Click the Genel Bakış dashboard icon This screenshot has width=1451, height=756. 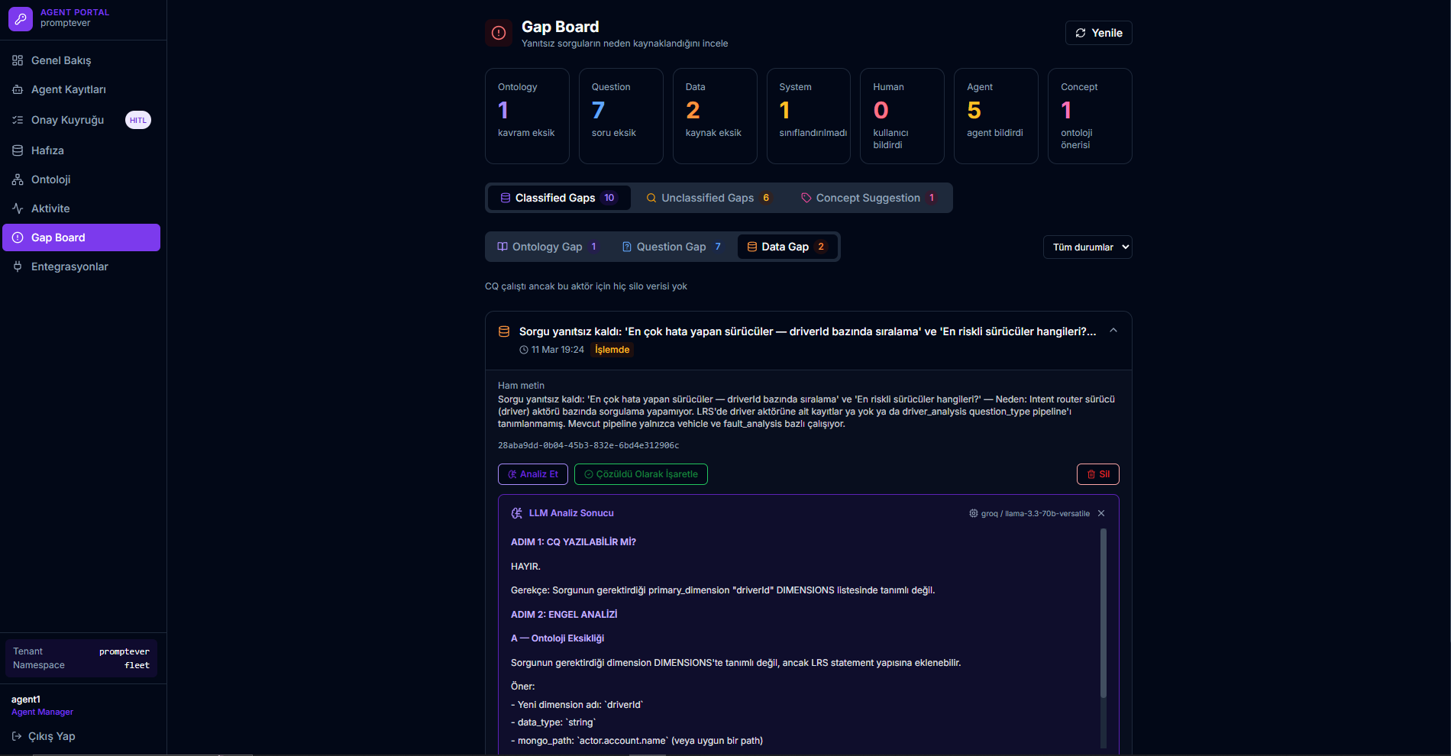point(18,60)
